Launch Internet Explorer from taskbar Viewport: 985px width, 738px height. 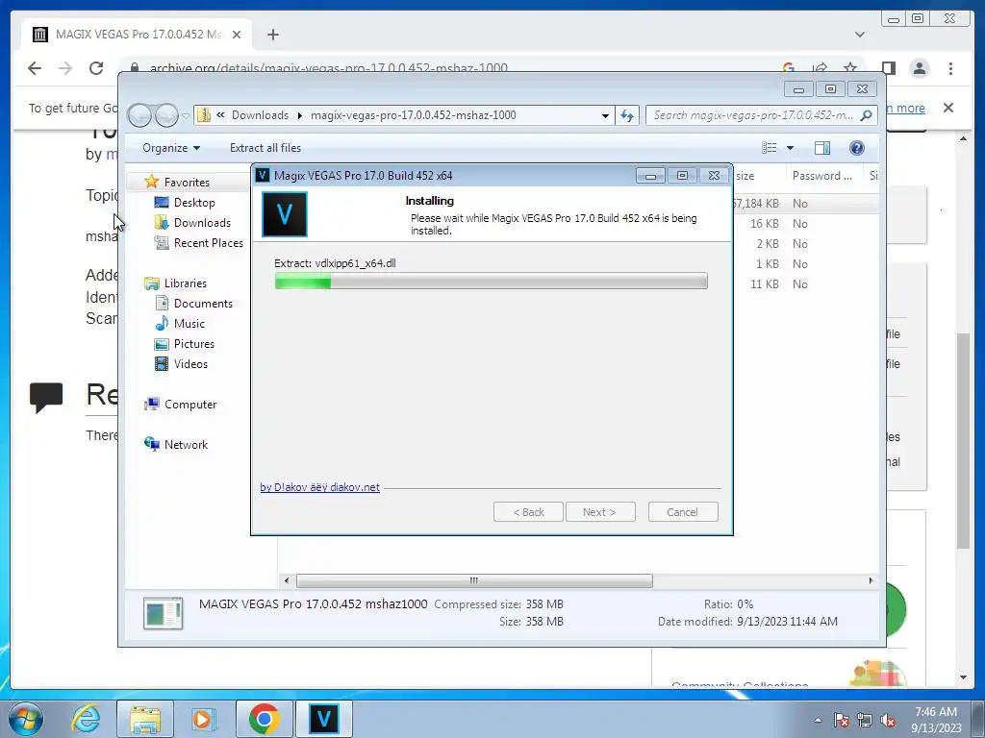(x=86, y=719)
